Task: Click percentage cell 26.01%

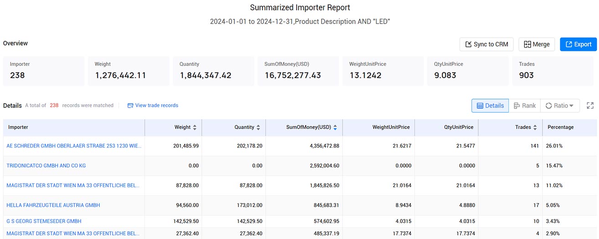Action: [554, 146]
